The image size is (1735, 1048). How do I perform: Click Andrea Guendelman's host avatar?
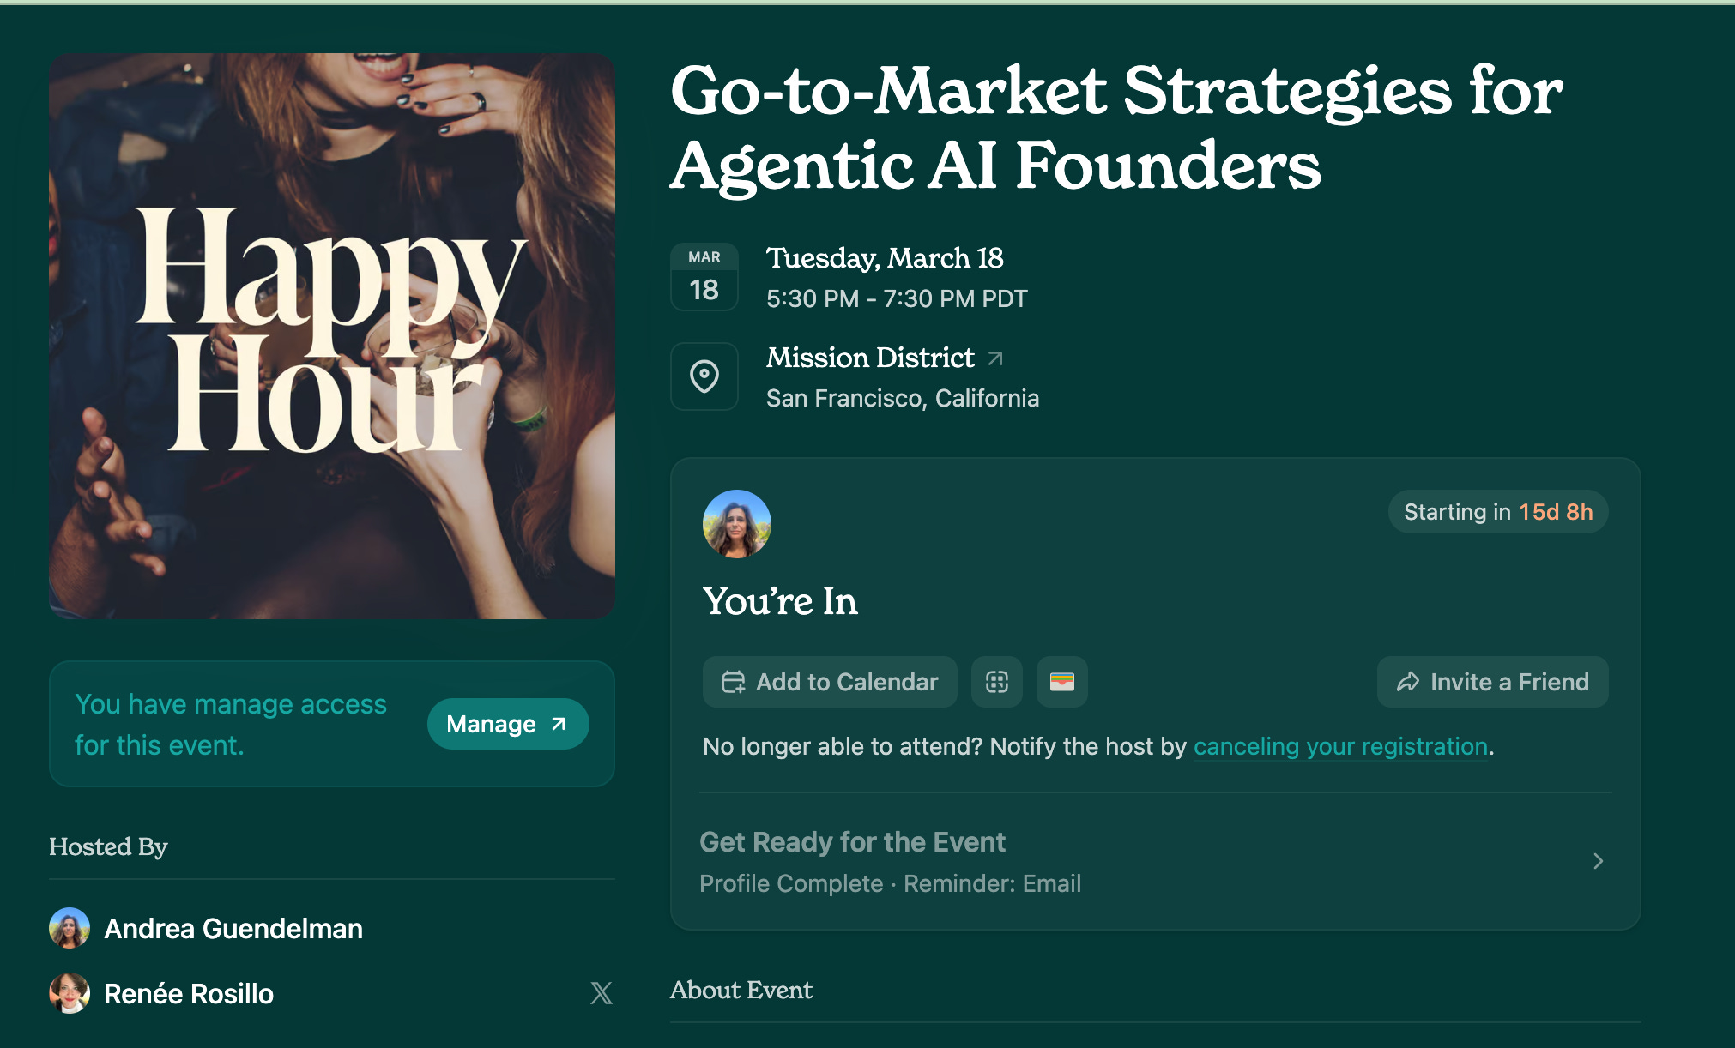[x=70, y=928]
